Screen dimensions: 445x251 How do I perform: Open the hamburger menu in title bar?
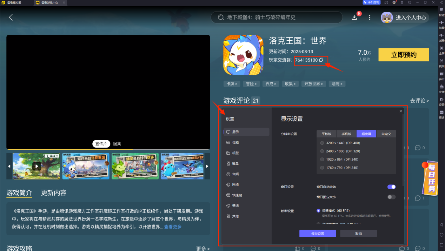402,2
